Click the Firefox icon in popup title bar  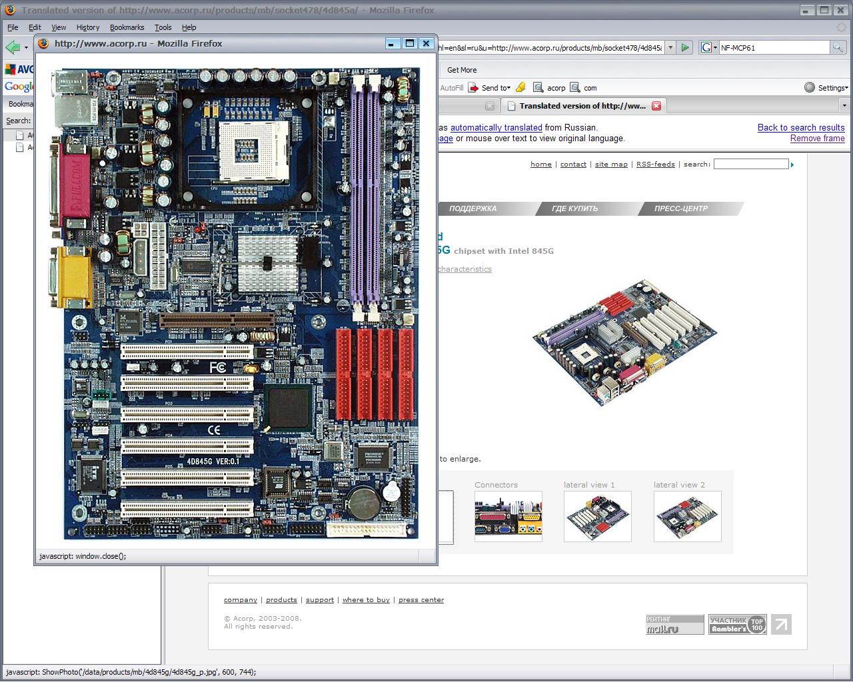pyautogui.click(x=44, y=44)
